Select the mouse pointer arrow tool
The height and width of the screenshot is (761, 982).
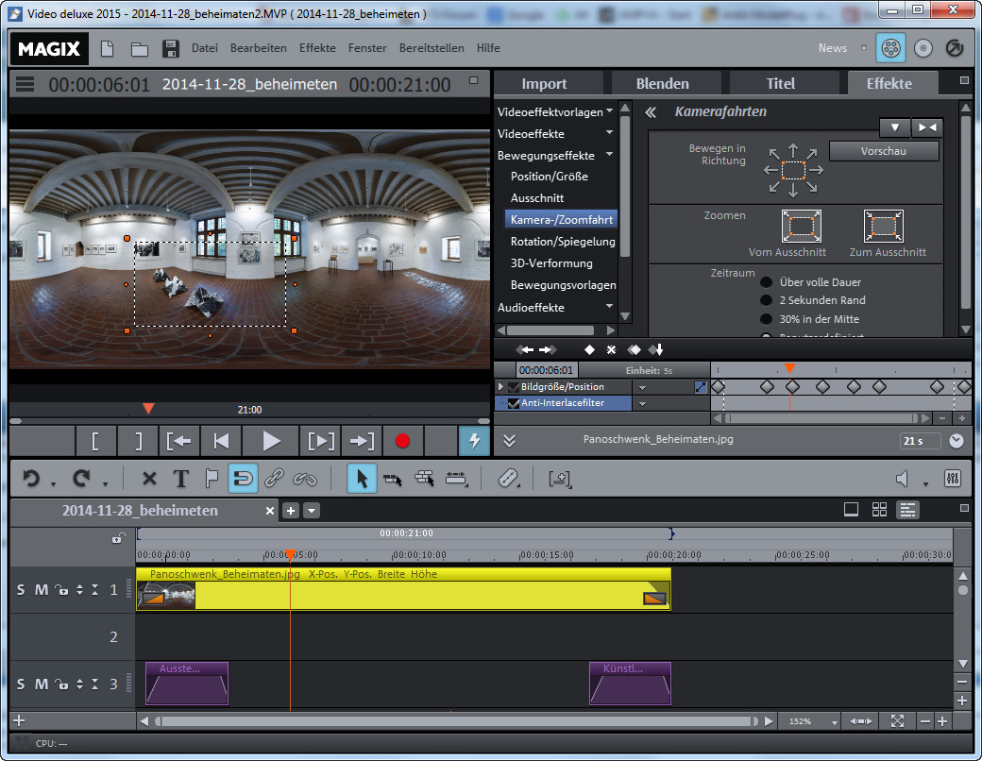click(x=360, y=479)
